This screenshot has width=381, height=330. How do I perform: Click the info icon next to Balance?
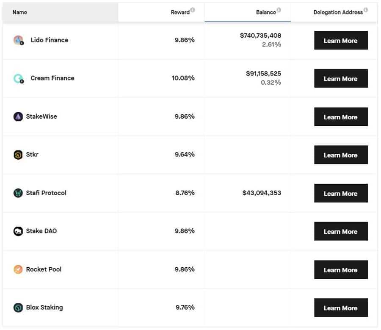pos(279,10)
